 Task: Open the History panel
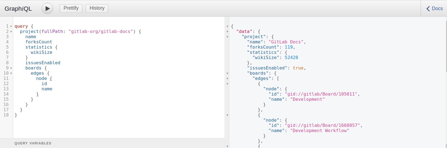[97, 8]
